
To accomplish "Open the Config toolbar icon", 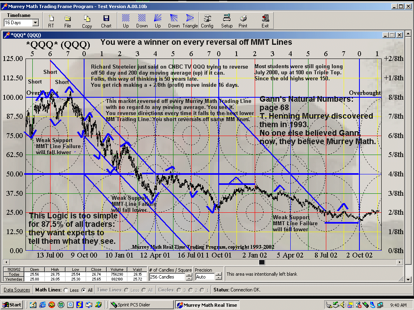I will [207, 21].
